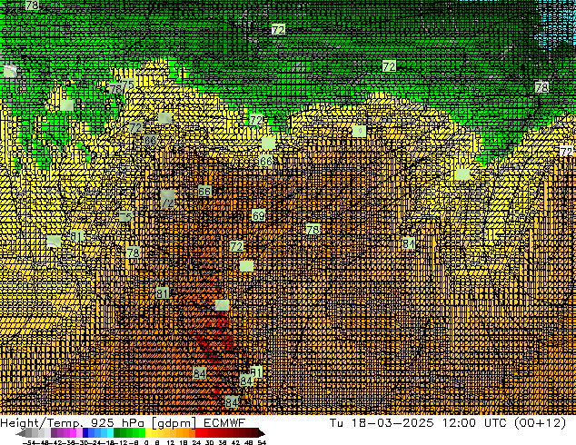Click the "[gdpm]" unit label
This screenshot has height=445, width=576.
(174, 423)
